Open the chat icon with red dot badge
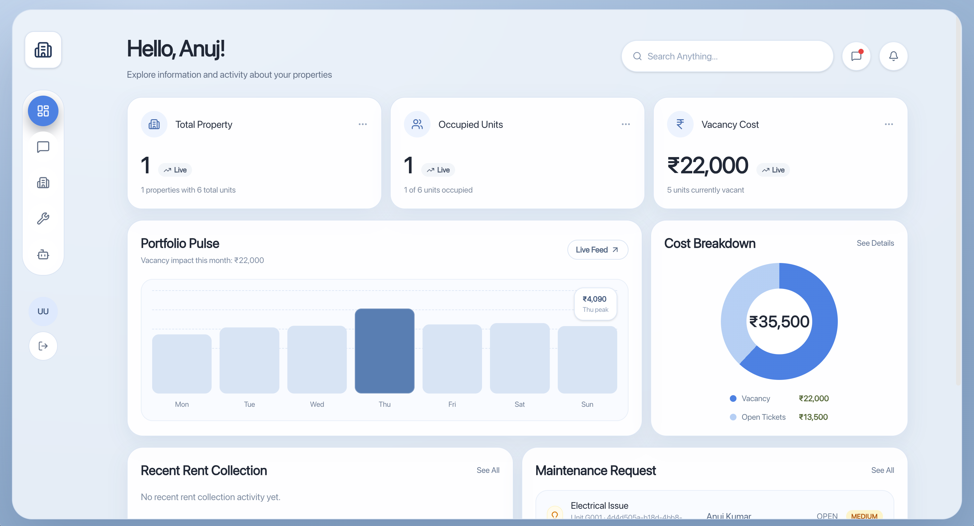Image resolution: width=974 pixels, height=526 pixels. click(x=856, y=56)
